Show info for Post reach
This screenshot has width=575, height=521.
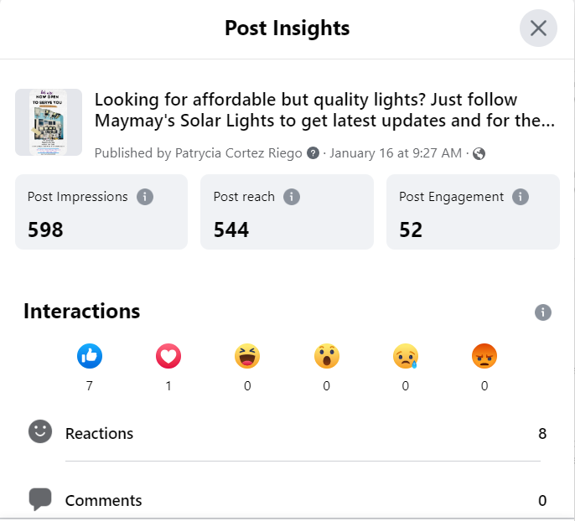pos(292,197)
